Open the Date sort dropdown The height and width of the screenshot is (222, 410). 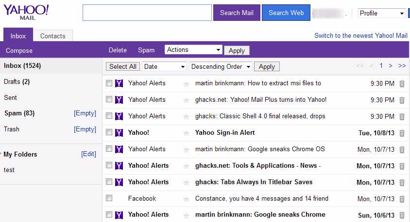tap(164, 66)
